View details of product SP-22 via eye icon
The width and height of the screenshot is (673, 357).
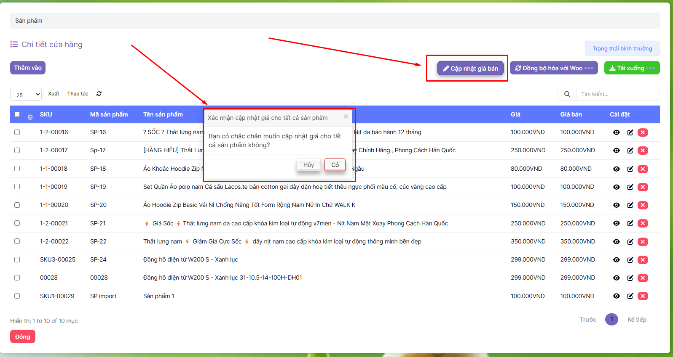click(616, 242)
